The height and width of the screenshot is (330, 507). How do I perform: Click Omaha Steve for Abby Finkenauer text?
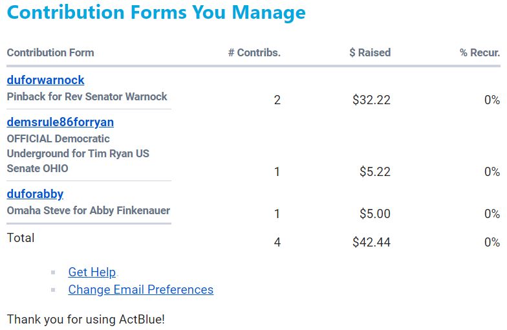pos(88,211)
